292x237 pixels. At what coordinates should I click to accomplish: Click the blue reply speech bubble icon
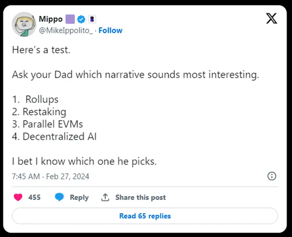[59, 197]
